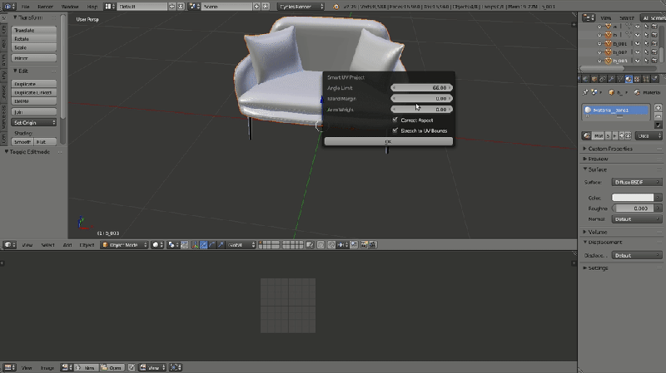Click the Island Margin slider
666x373 pixels.
(421, 98)
